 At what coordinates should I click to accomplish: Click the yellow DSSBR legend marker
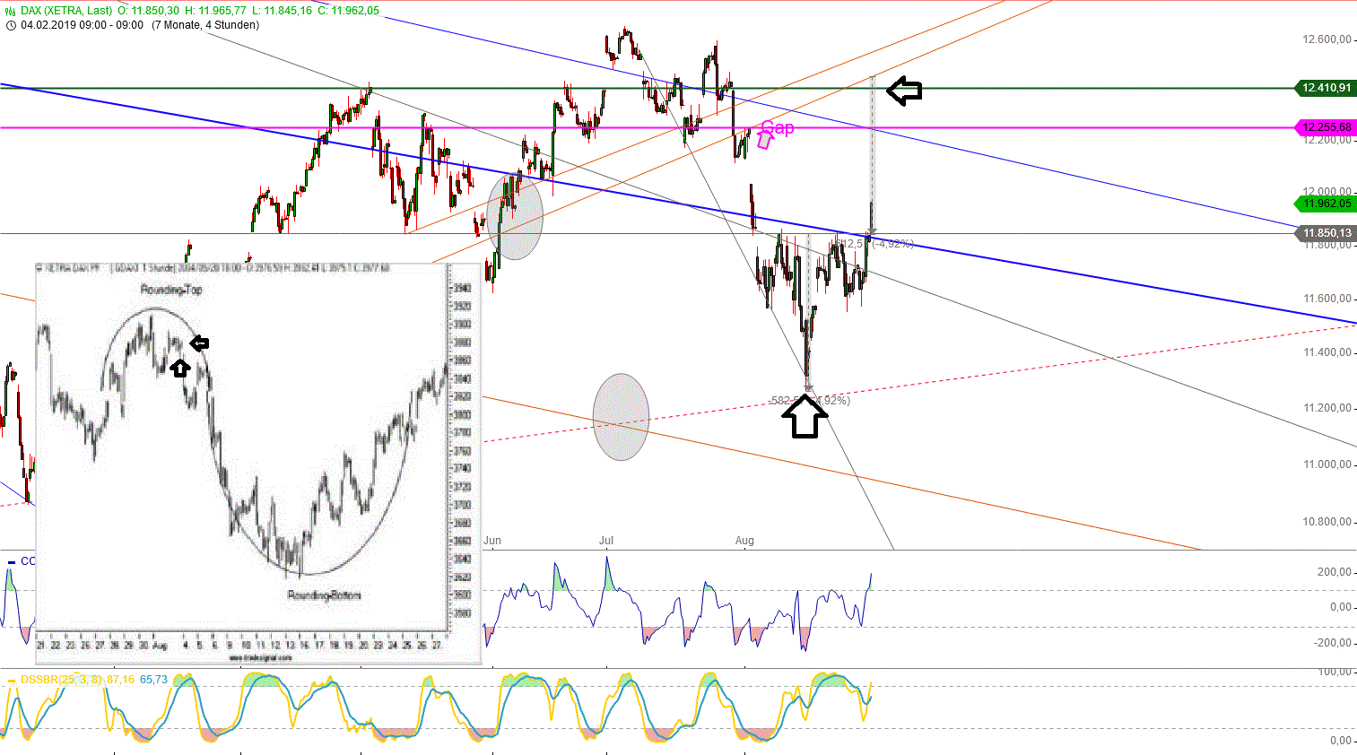(x=11, y=680)
